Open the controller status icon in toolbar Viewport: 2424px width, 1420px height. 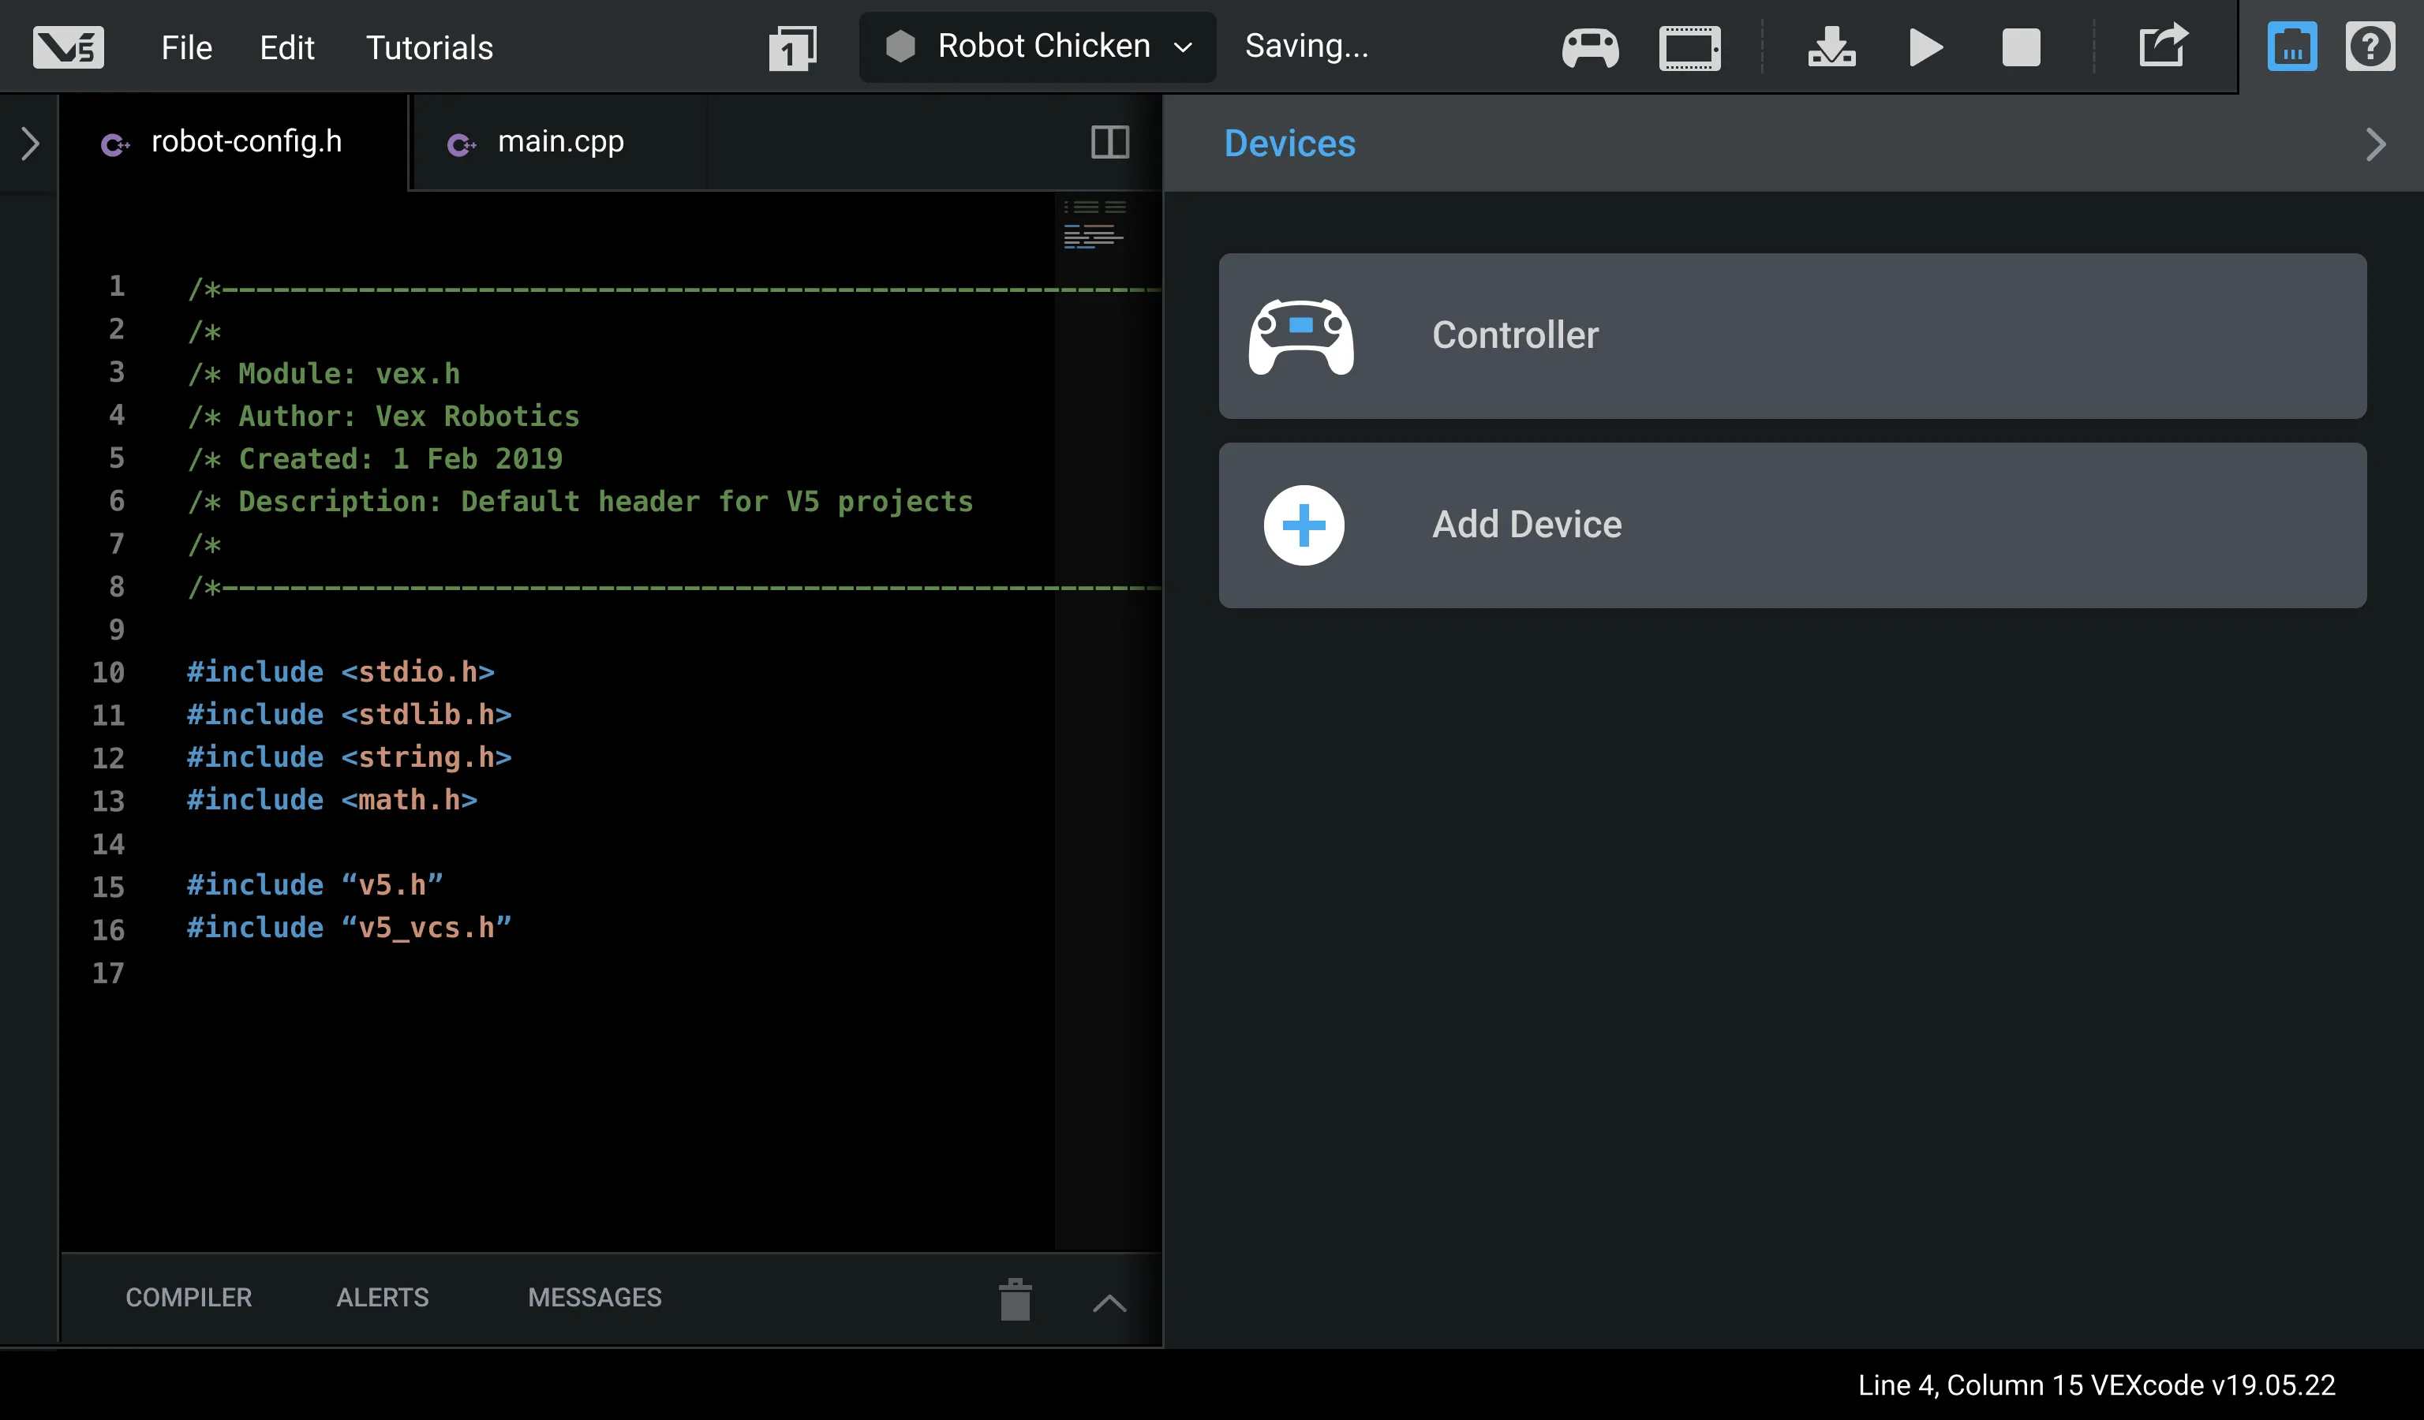(x=1590, y=47)
